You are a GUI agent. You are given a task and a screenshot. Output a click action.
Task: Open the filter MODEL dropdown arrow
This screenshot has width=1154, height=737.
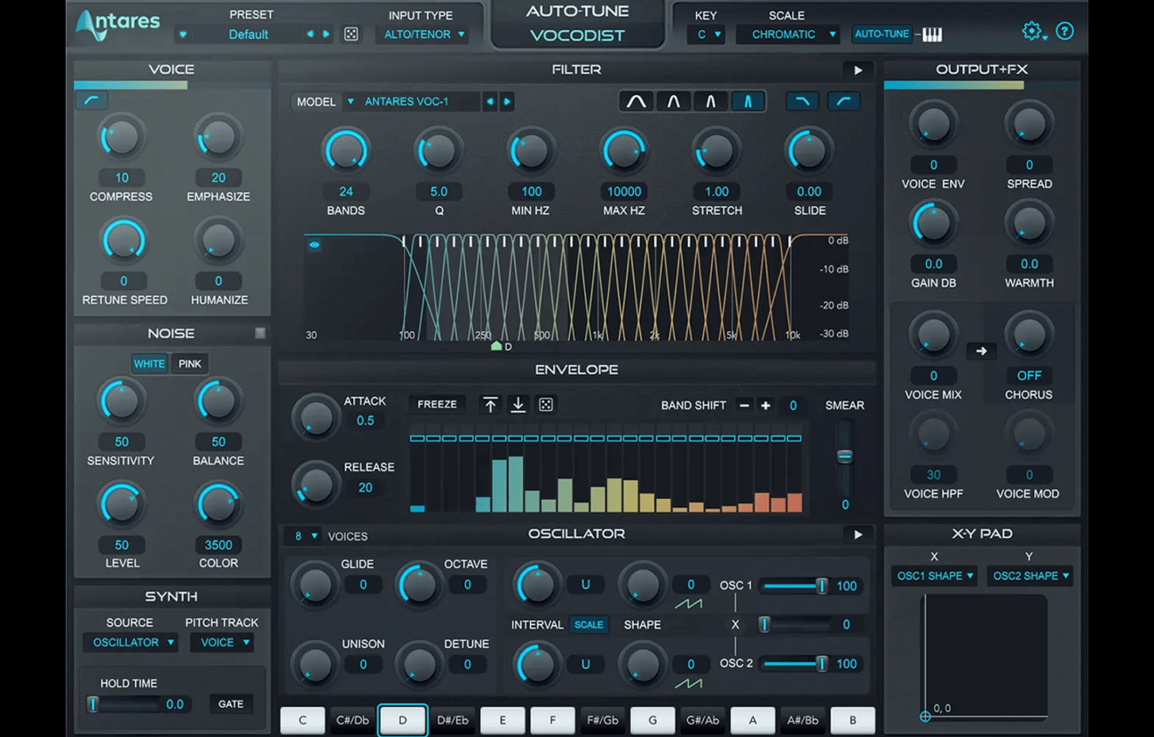point(351,102)
